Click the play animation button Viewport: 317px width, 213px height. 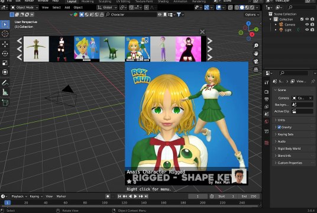pos(135,196)
